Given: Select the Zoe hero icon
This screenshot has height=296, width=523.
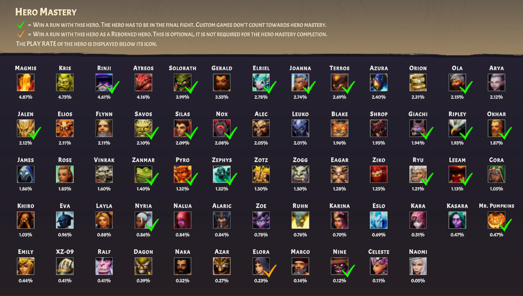Looking at the screenshot, I should click(261, 220).
